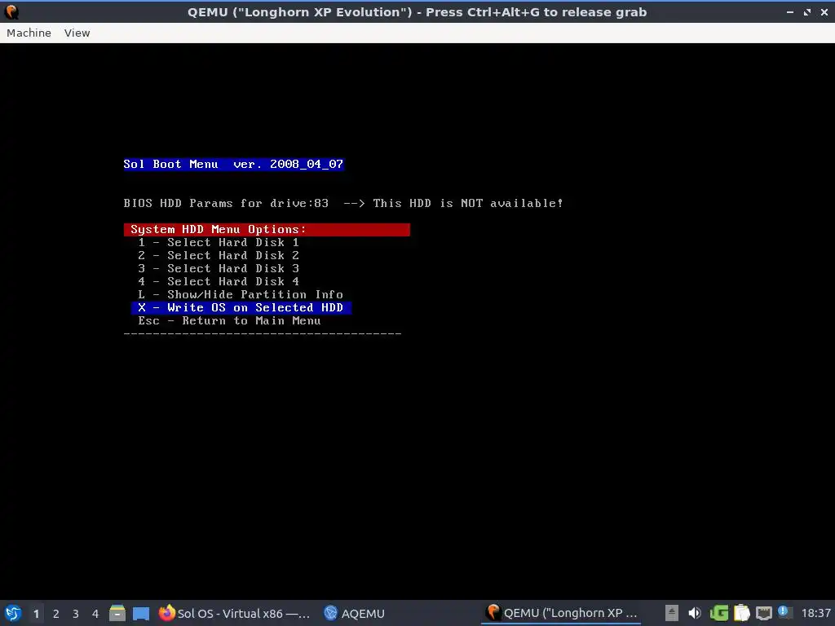Click 'L - Show/Hide Partition Info'
This screenshot has width=835, height=626.
(x=241, y=294)
